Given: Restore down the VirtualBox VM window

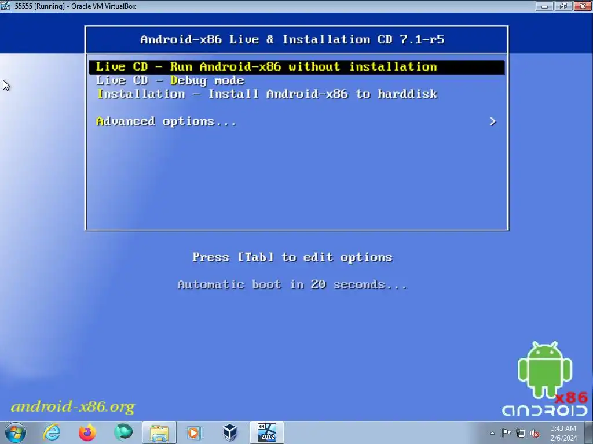Looking at the screenshot, I should 563,6.
